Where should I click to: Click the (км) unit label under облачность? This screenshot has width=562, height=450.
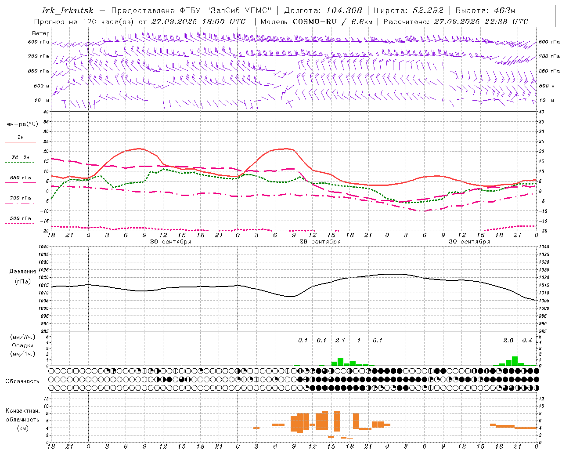[23, 428]
